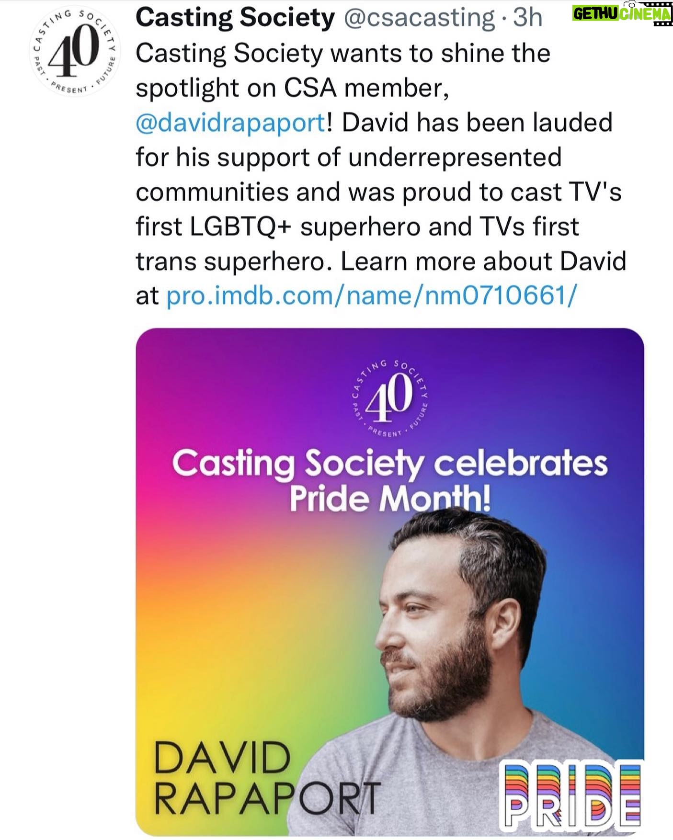
Task: Open the @davidrapaport mention link
Action: click(231, 123)
